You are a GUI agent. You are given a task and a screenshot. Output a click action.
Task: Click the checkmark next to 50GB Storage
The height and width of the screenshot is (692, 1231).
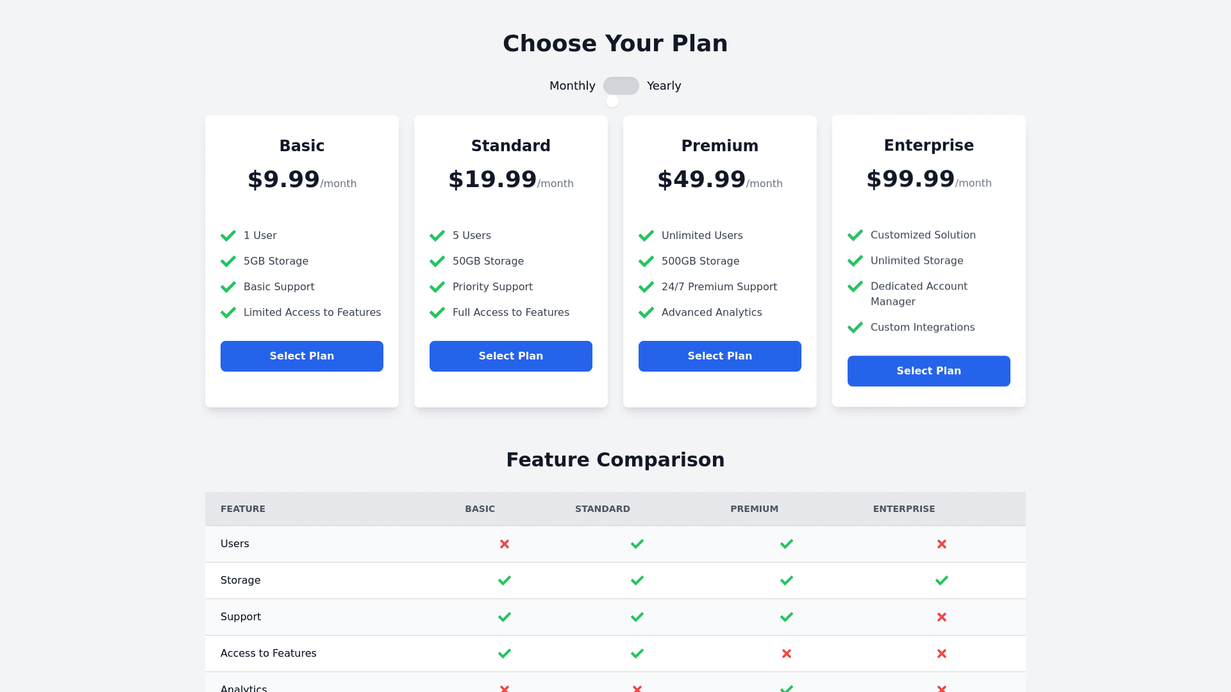coord(437,261)
